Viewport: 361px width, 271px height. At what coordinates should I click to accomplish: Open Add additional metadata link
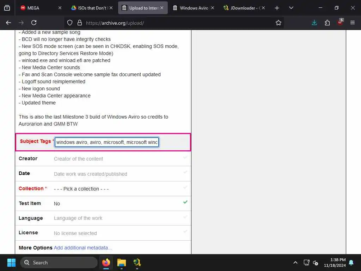82,248
